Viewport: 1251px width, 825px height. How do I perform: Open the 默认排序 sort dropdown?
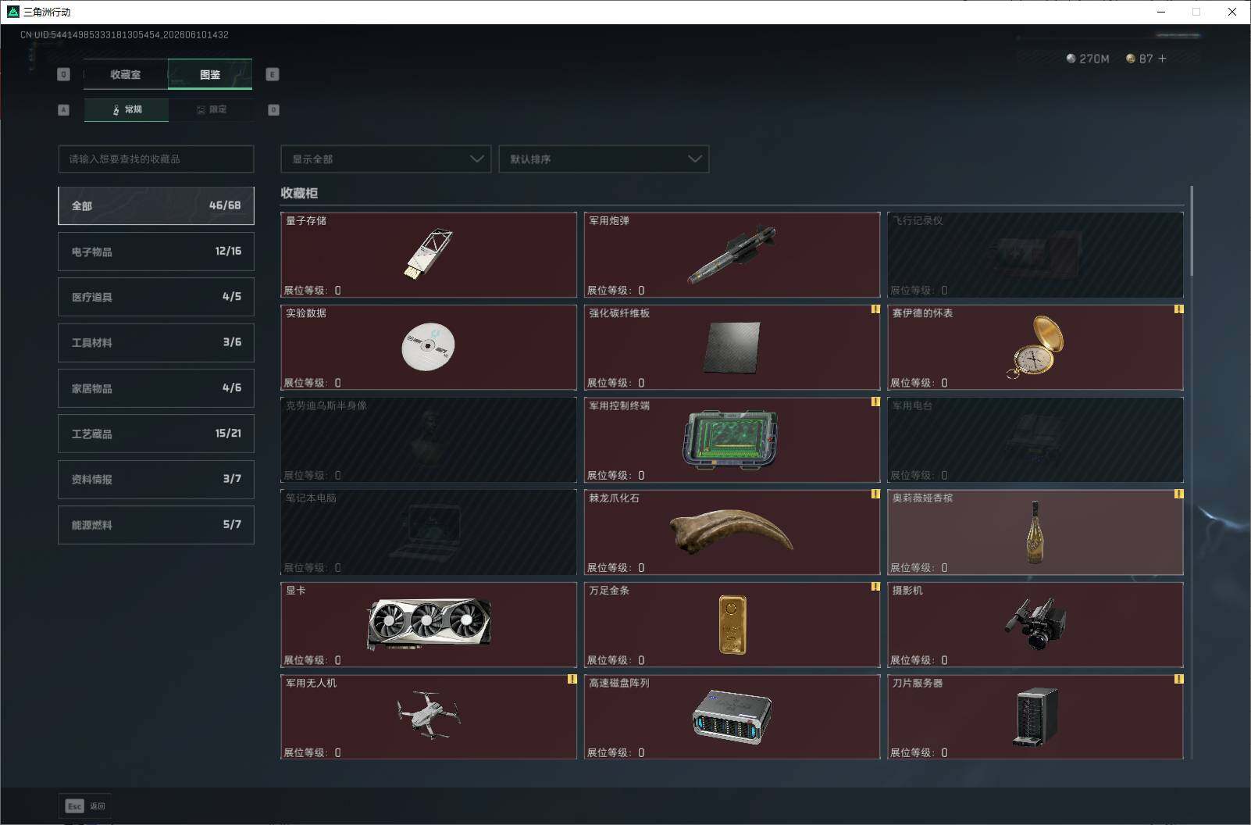click(604, 159)
